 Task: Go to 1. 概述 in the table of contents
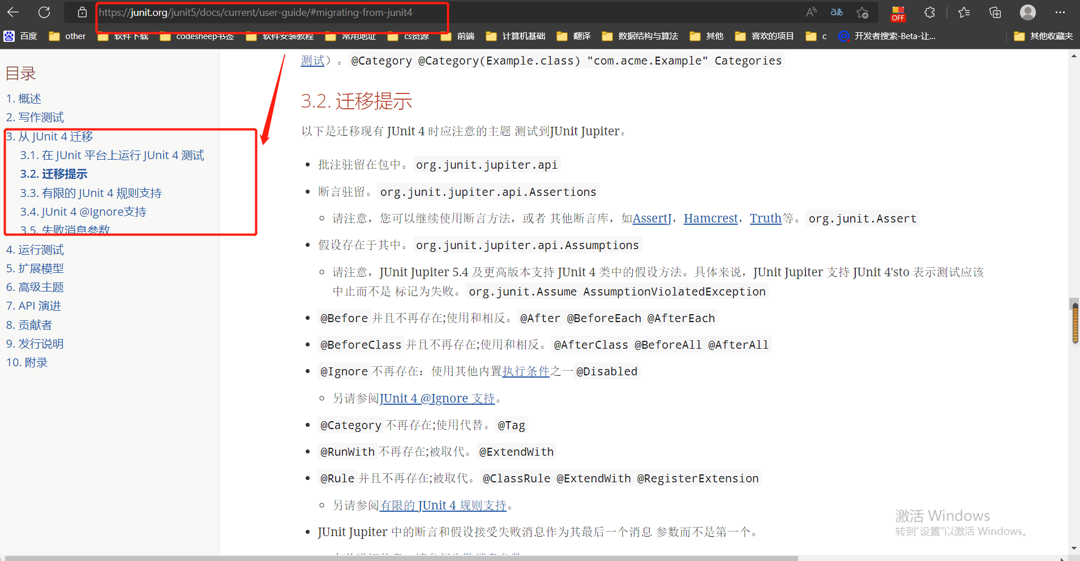pyautogui.click(x=24, y=99)
